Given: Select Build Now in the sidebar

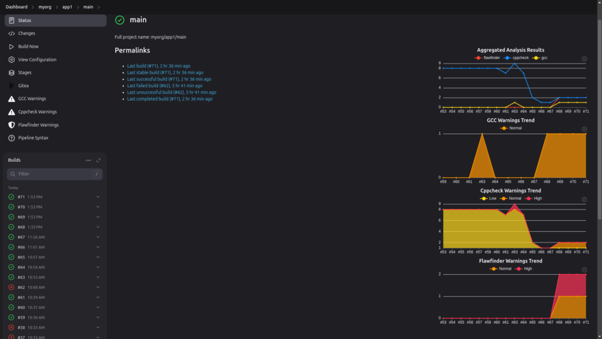Looking at the screenshot, I should click(x=55, y=46).
